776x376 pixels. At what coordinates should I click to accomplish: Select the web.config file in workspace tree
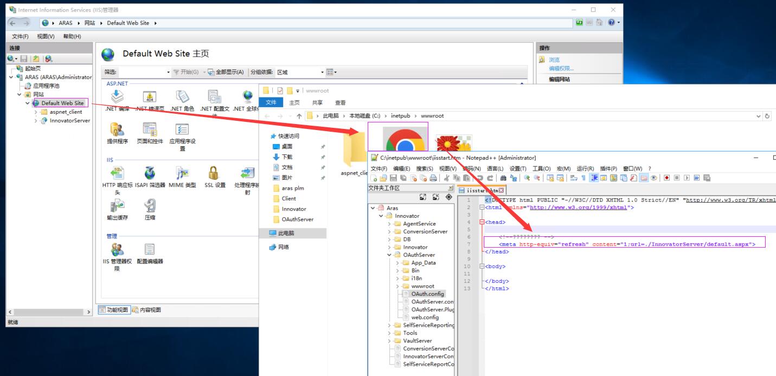click(x=425, y=317)
